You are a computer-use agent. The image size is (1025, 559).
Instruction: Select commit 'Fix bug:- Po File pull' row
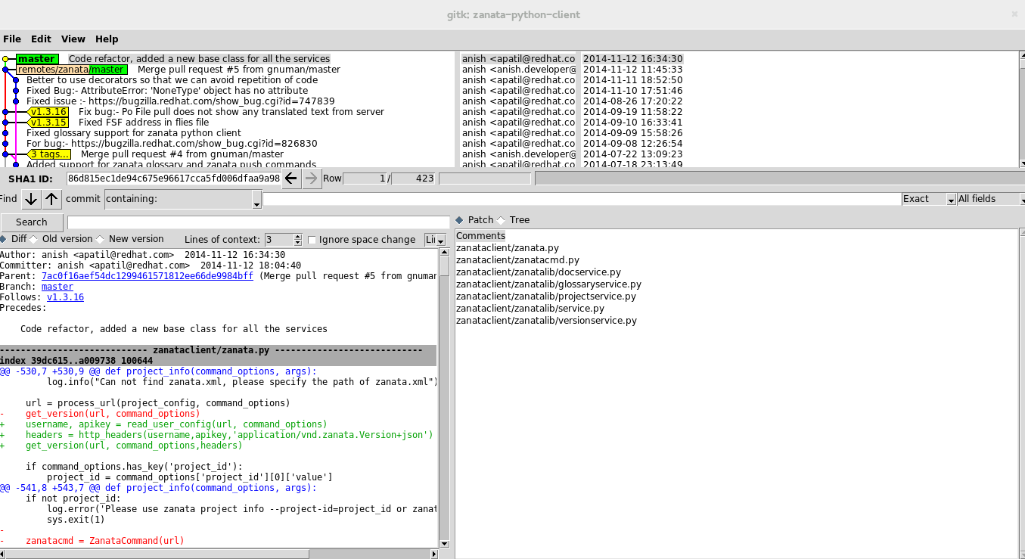pyautogui.click(x=231, y=112)
